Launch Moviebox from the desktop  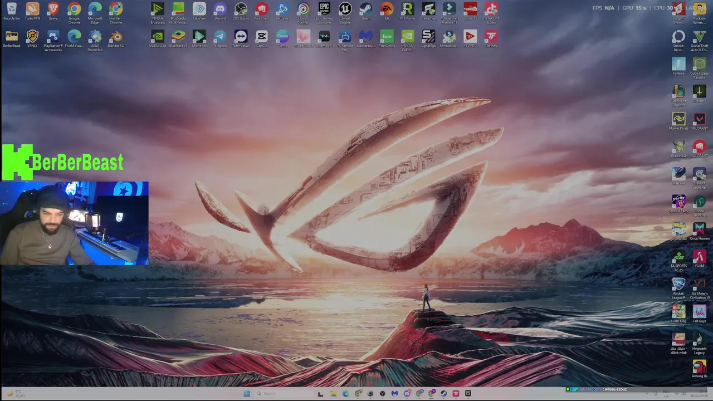point(199,39)
